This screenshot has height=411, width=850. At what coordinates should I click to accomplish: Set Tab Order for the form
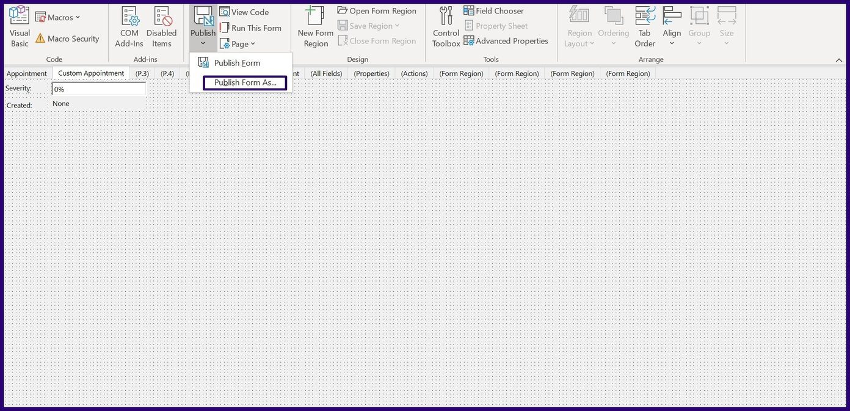tap(644, 27)
